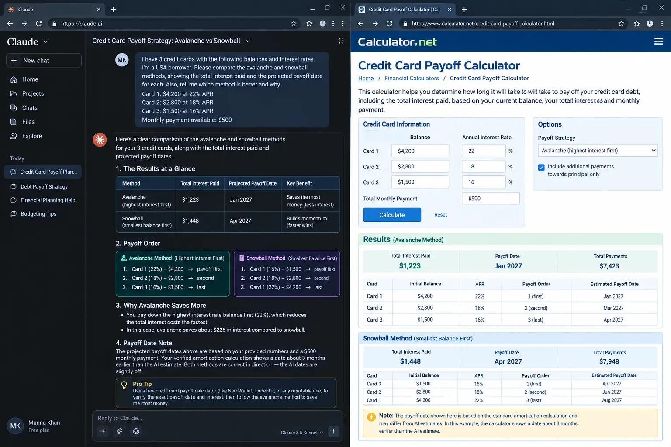Click Total Monthly Payment input field
This screenshot has width=671, height=447.
pyautogui.click(x=491, y=199)
